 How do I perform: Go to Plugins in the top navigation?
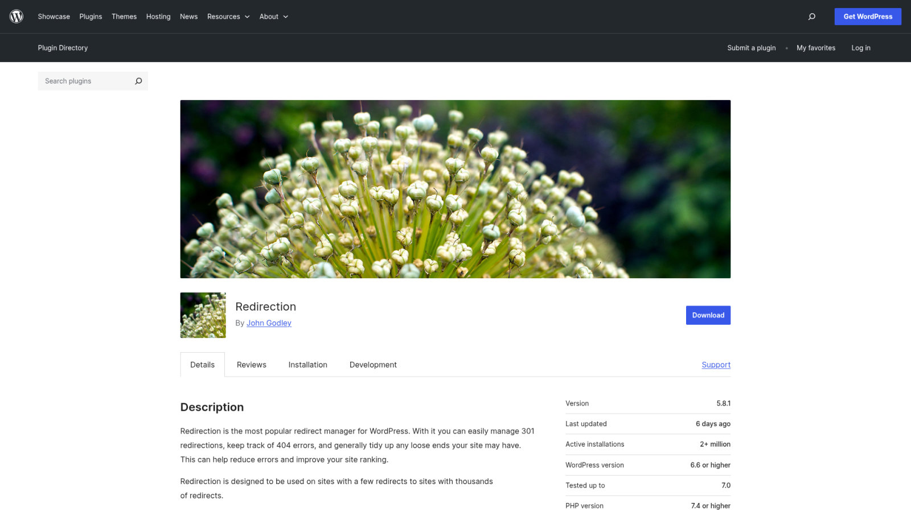[x=91, y=16]
